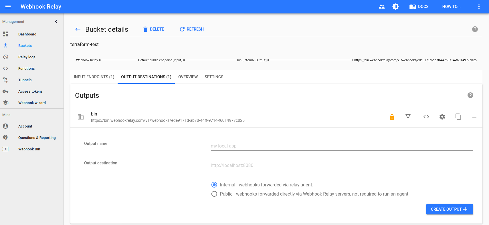Go back using Bucket details arrow

coord(78,29)
